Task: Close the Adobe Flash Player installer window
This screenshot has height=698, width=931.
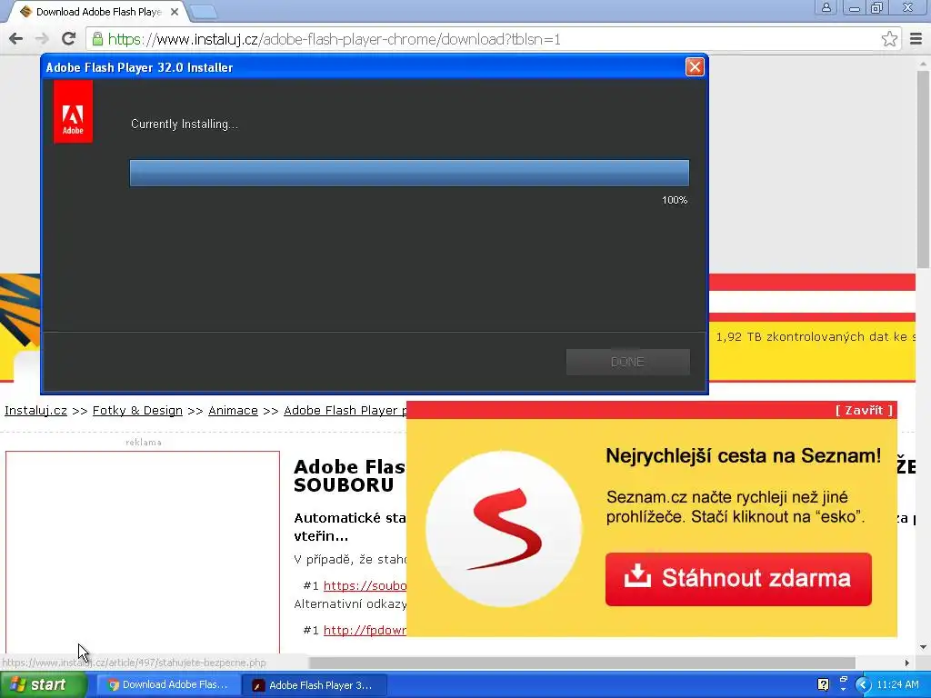Action: [x=694, y=66]
